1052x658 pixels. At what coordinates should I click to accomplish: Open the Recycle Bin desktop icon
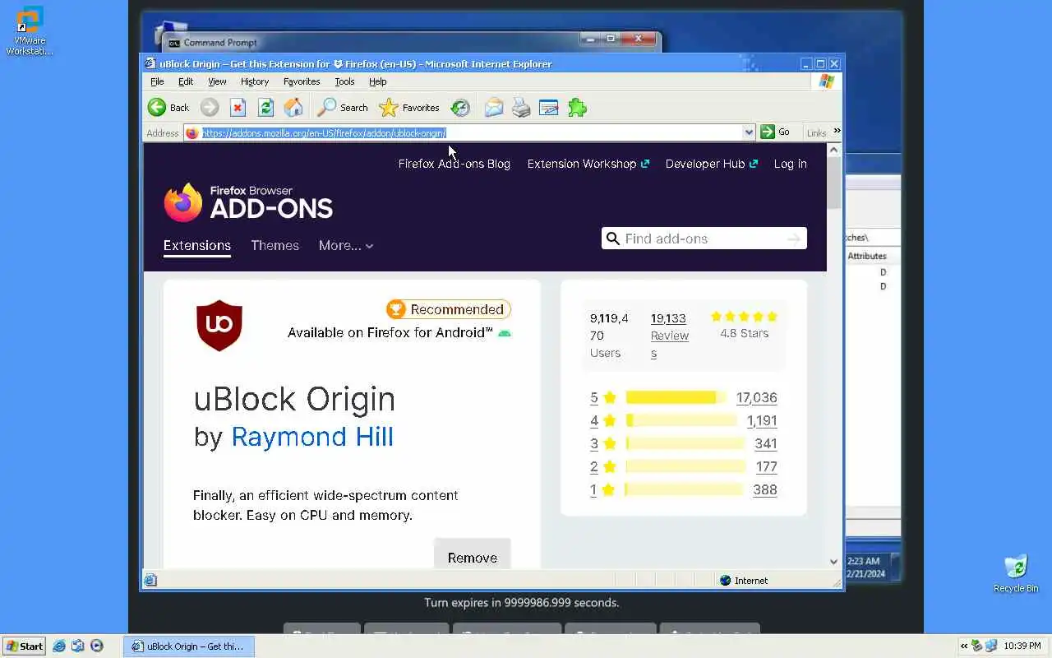[1016, 573]
